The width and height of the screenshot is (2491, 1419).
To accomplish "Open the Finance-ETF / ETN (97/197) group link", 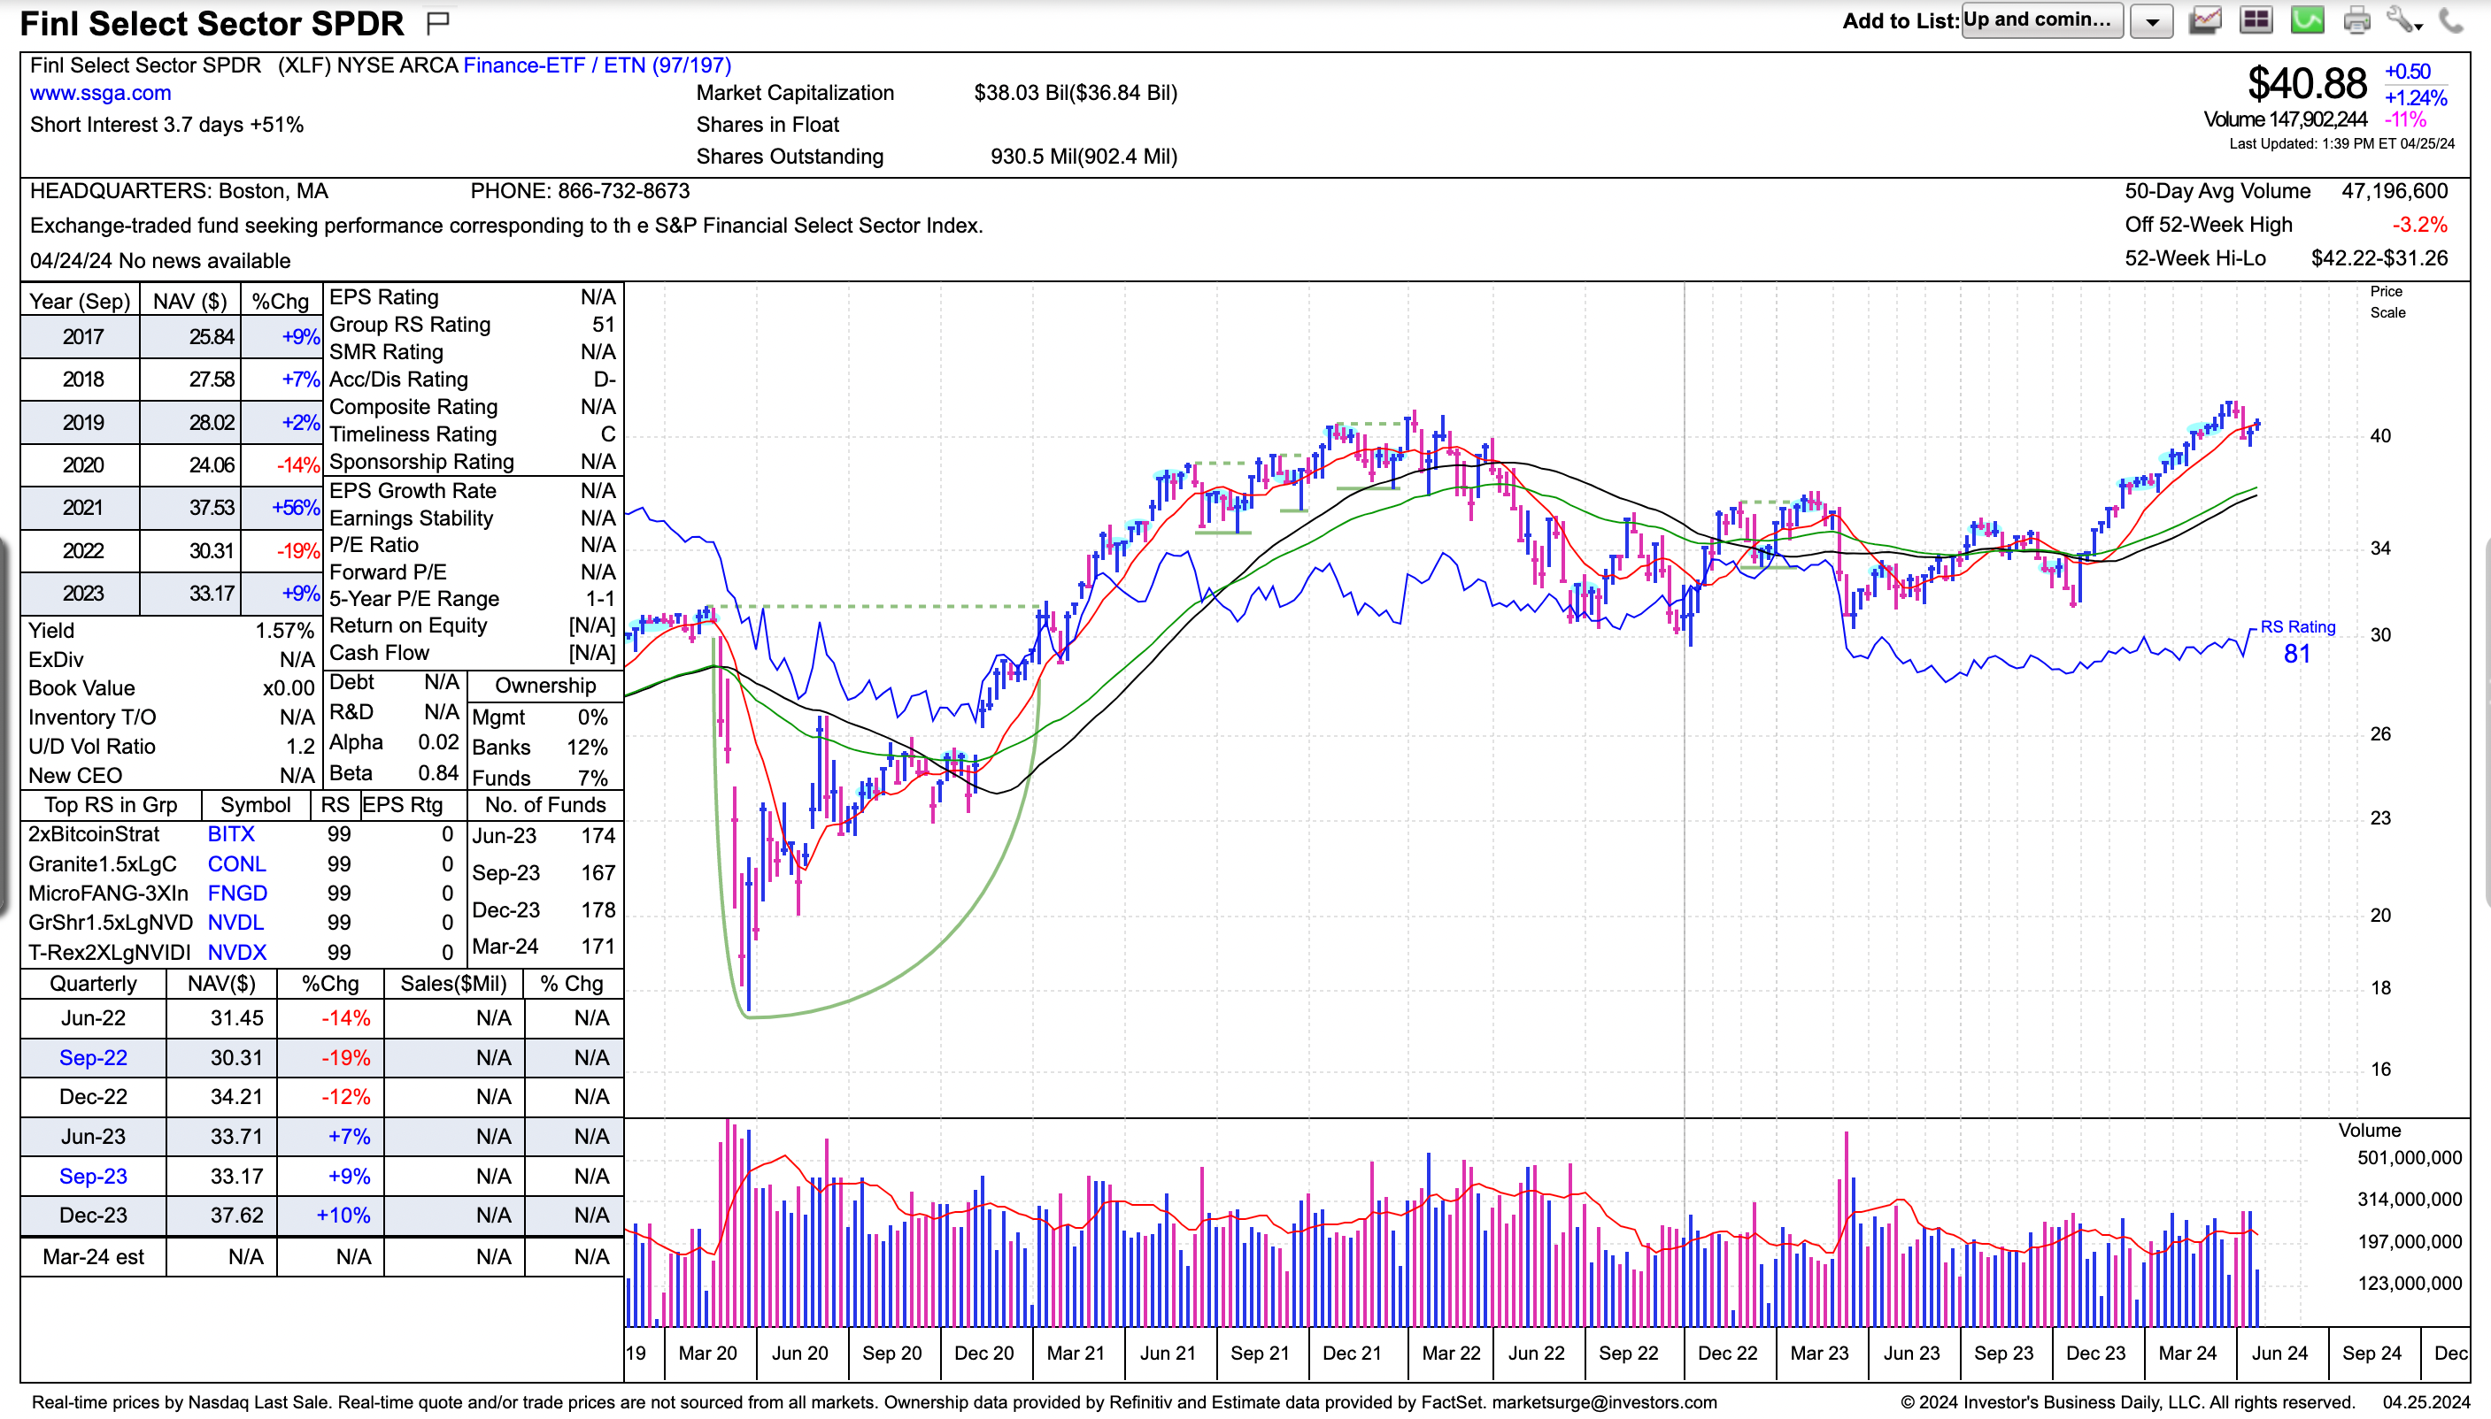I will [597, 65].
